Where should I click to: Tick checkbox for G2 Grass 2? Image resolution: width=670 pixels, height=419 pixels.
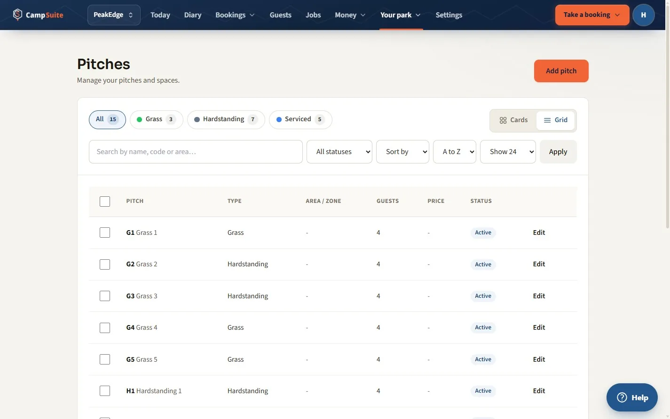(105, 264)
